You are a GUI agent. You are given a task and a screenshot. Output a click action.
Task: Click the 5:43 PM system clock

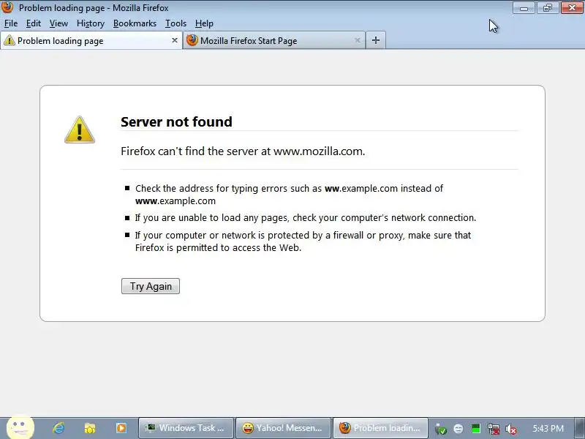pyautogui.click(x=548, y=429)
